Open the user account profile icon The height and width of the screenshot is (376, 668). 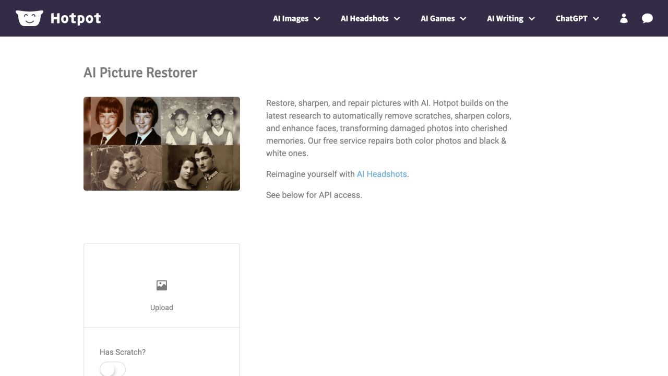coord(624,18)
